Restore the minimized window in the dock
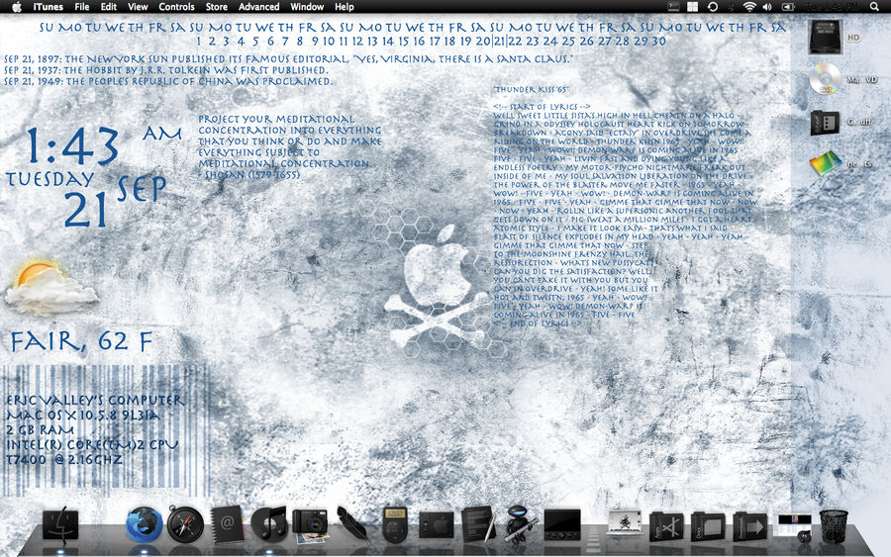The width and height of the screenshot is (891, 557). (x=793, y=525)
